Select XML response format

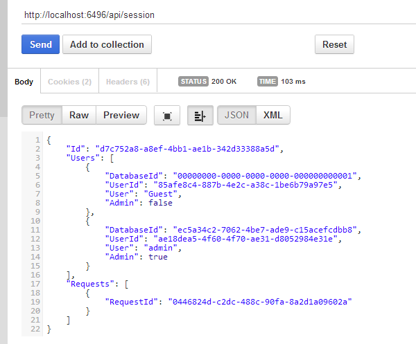point(273,115)
